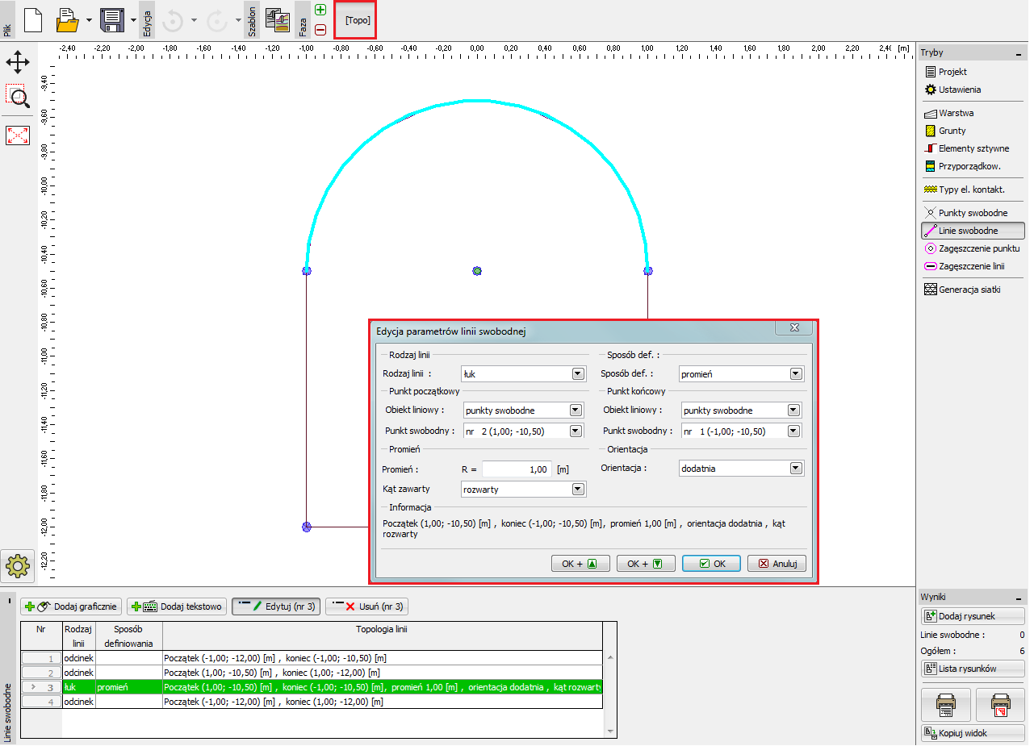This screenshot has height=746, width=1034.
Task: Close the Edycja parametrów linii swobodnej dialog
Action: (794, 327)
